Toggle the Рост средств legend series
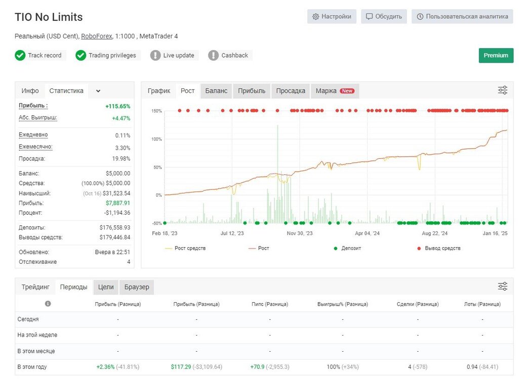The width and height of the screenshot is (528, 379). tap(185, 248)
